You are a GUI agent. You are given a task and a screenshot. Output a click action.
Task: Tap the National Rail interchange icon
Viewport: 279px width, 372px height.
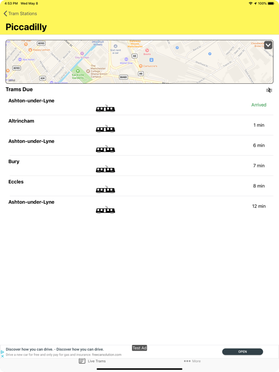click(x=269, y=90)
